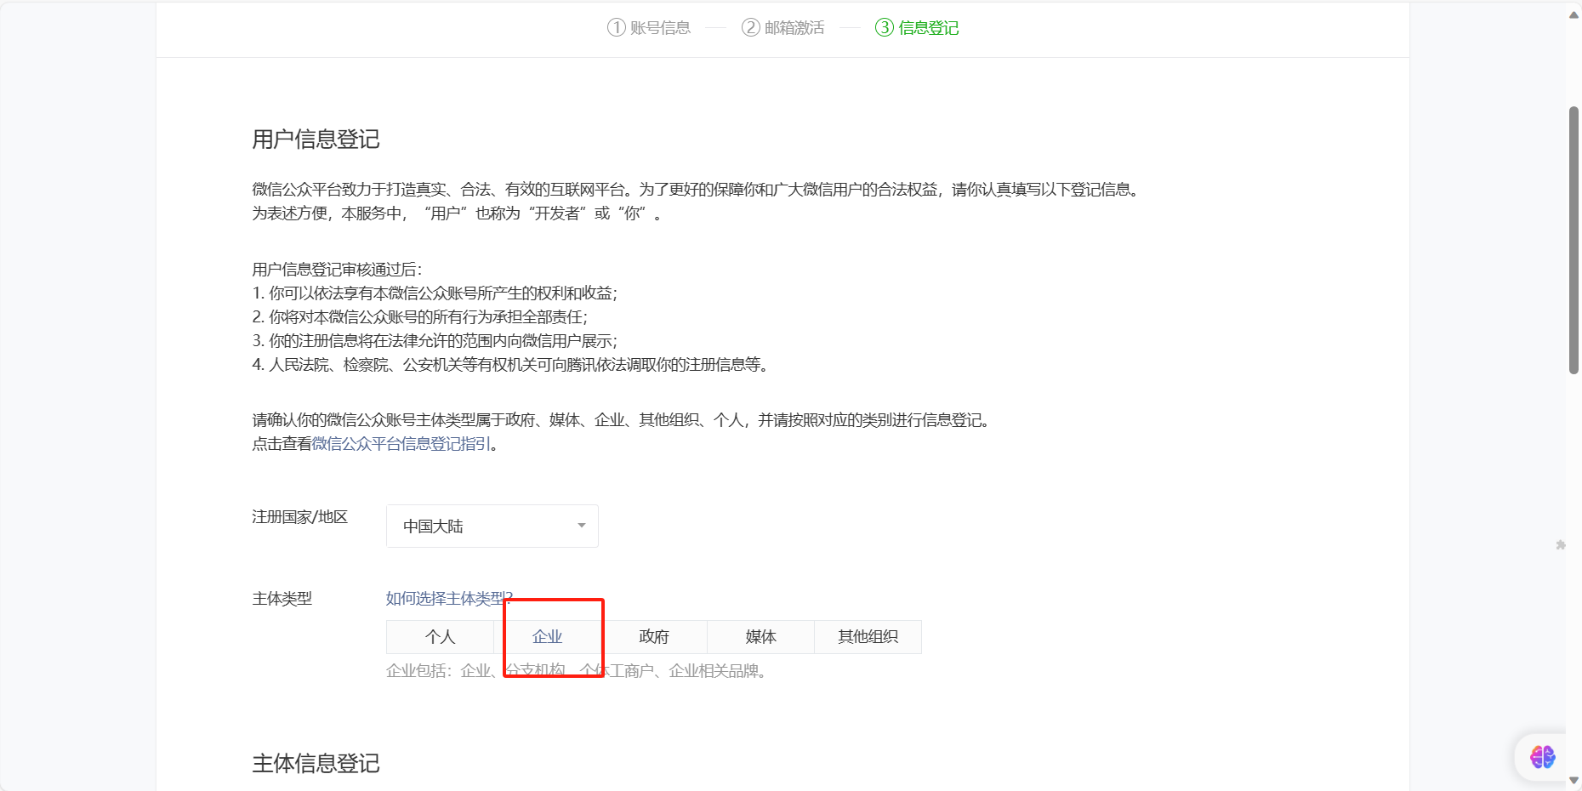The image size is (1582, 791).
Task: Click the line starting 1. 你可以依法享有
Action: [435, 293]
